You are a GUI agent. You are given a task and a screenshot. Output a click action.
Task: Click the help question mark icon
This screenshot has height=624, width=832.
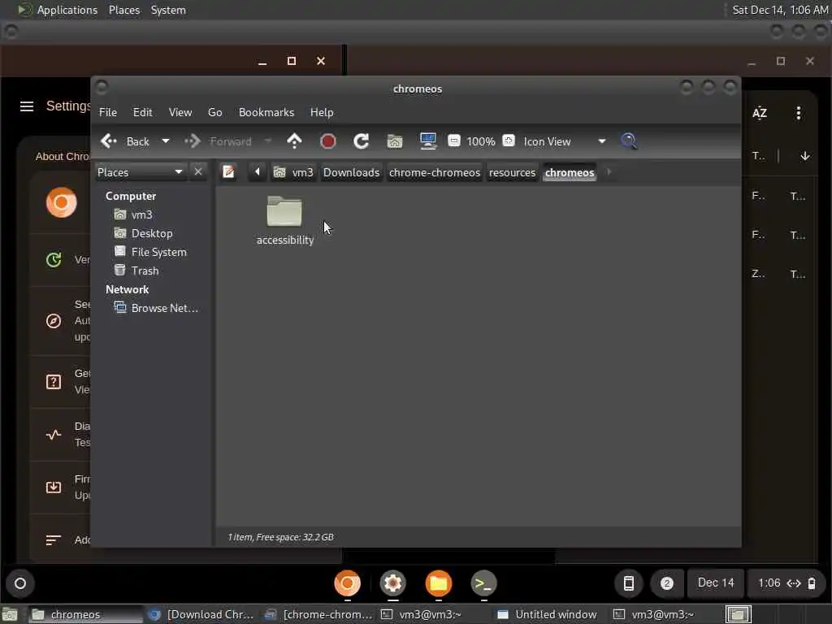point(54,382)
